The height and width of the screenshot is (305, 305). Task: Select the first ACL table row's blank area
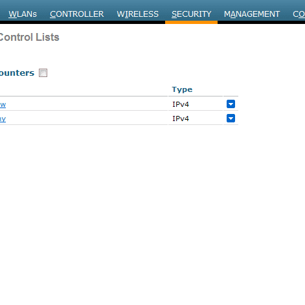pyautogui.click(x=86, y=104)
